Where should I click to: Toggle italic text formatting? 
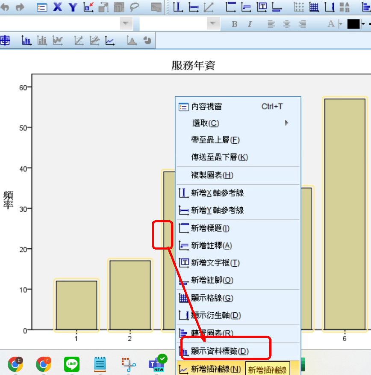[250, 24]
